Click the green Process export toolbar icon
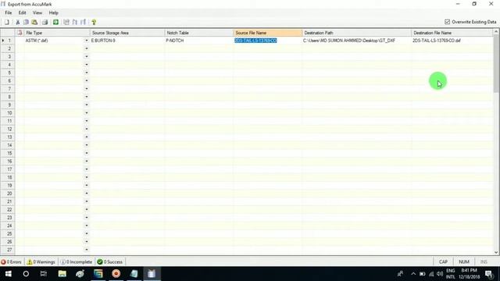Screen dimensions: 500x281 point(55,22)
